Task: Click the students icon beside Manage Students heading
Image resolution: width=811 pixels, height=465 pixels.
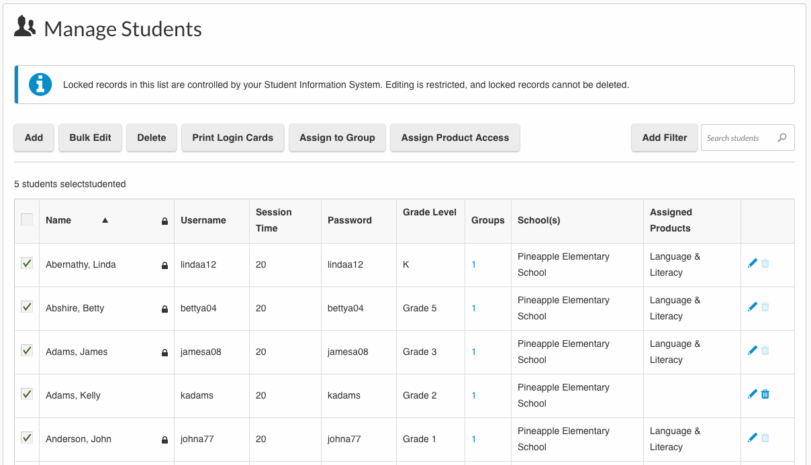Action: point(25,27)
